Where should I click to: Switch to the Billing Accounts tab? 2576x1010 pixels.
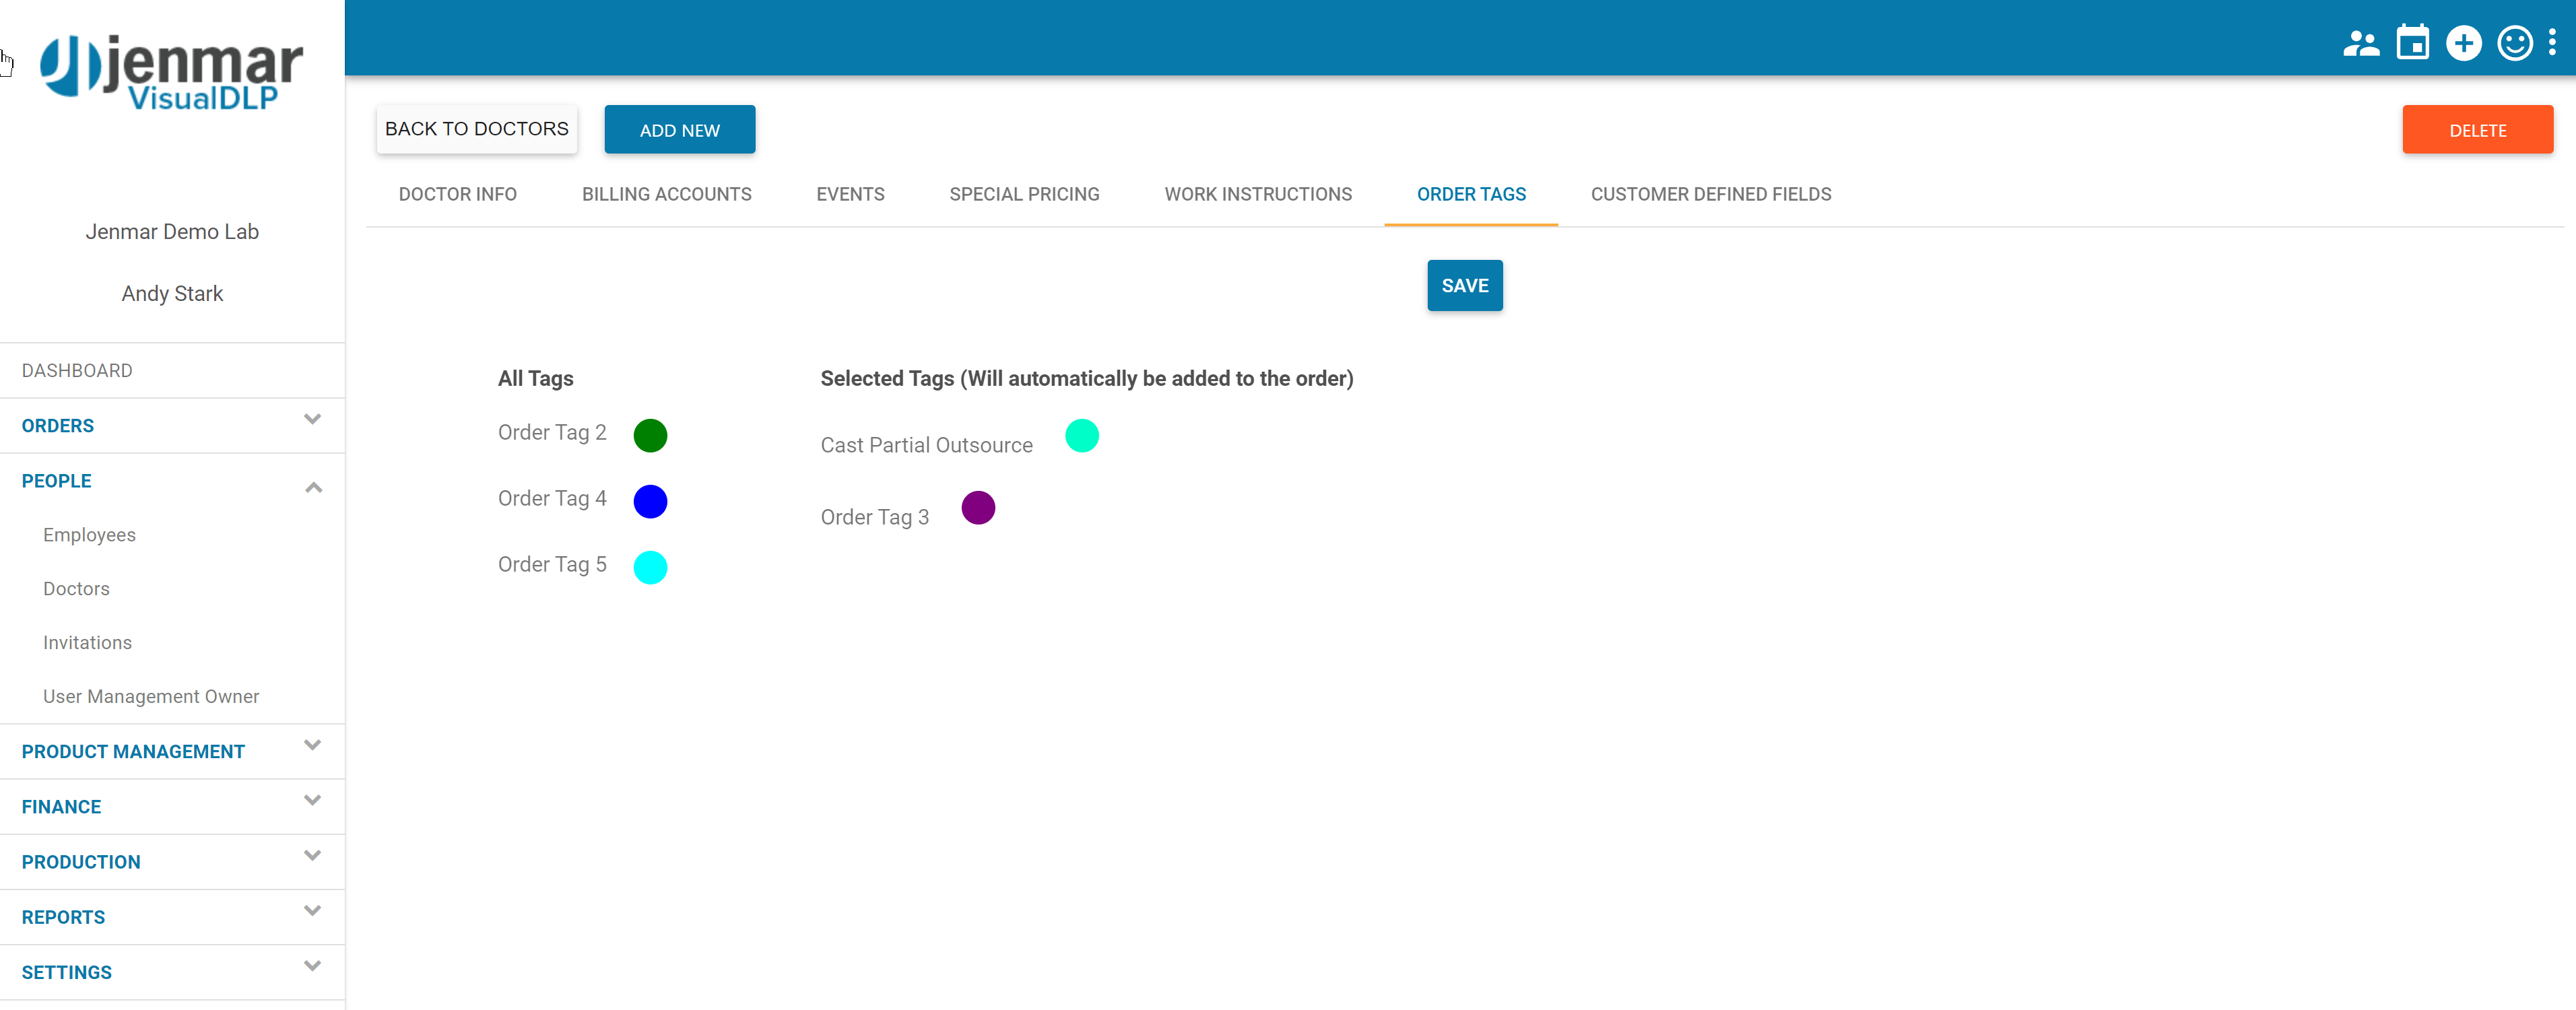pyautogui.click(x=667, y=195)
